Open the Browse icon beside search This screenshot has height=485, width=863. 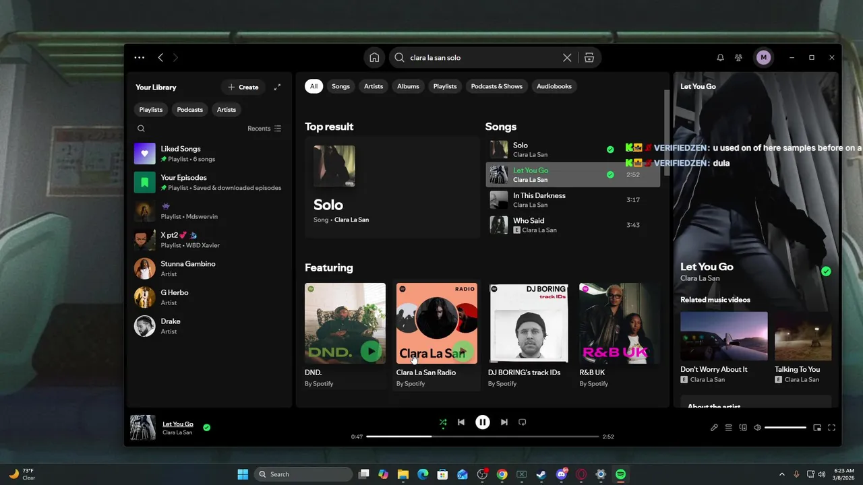pos(589,57)
